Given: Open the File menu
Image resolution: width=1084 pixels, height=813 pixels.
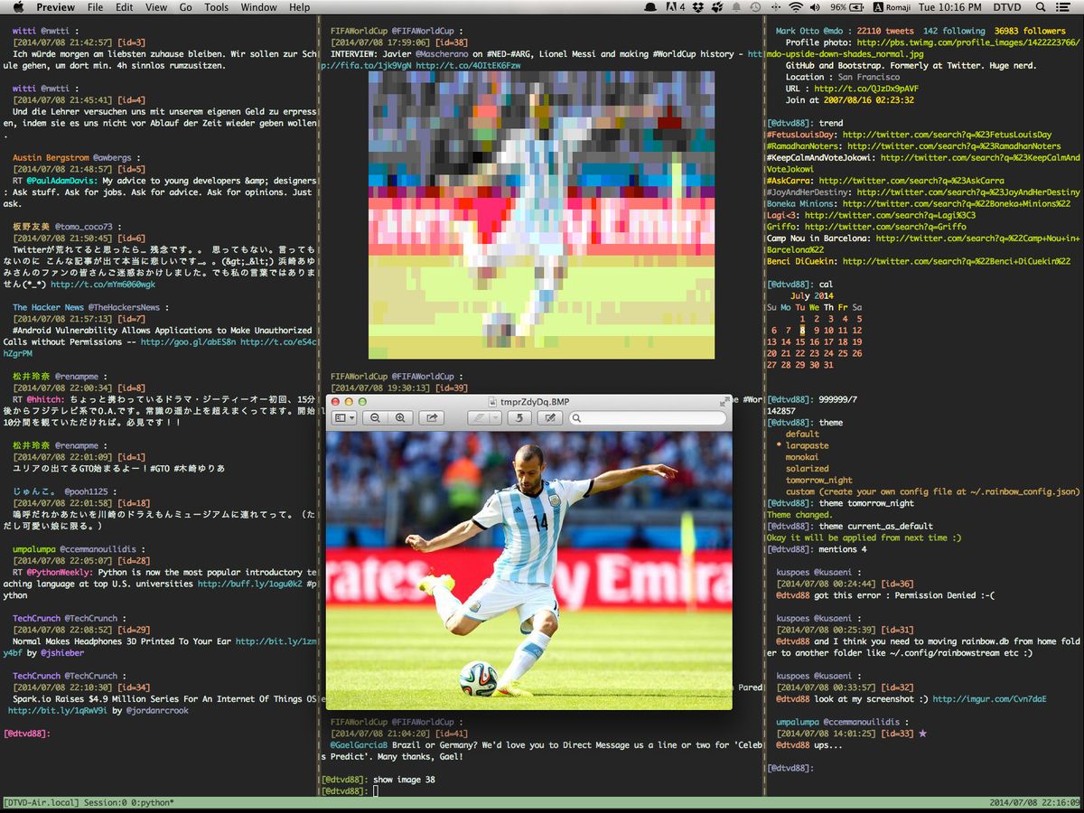Looking at the screenshot, I should 95,7.
